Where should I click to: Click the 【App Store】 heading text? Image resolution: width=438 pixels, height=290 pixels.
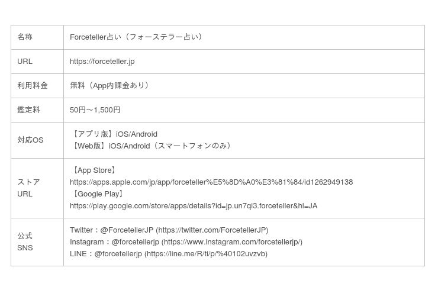[94, 170]
